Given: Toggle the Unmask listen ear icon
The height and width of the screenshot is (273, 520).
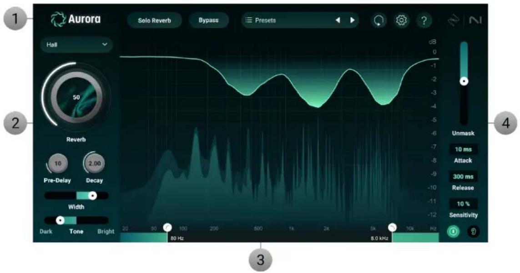Looking at the screenshot, I should tap(473, 231).
